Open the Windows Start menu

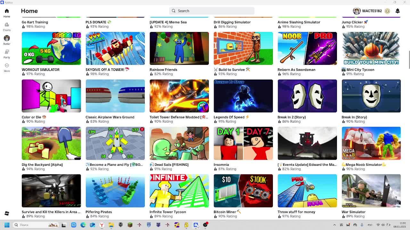7,225
